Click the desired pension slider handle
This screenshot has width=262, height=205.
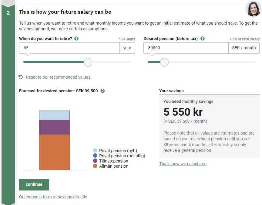[164, 62]
